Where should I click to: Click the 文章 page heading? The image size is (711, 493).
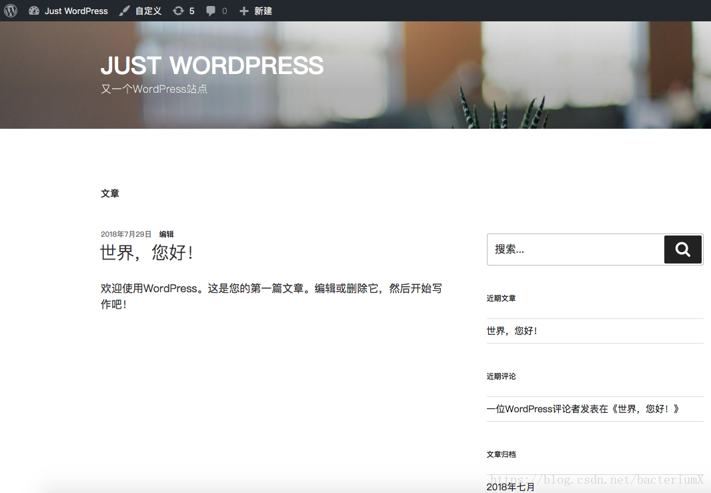tap(110, 193)
